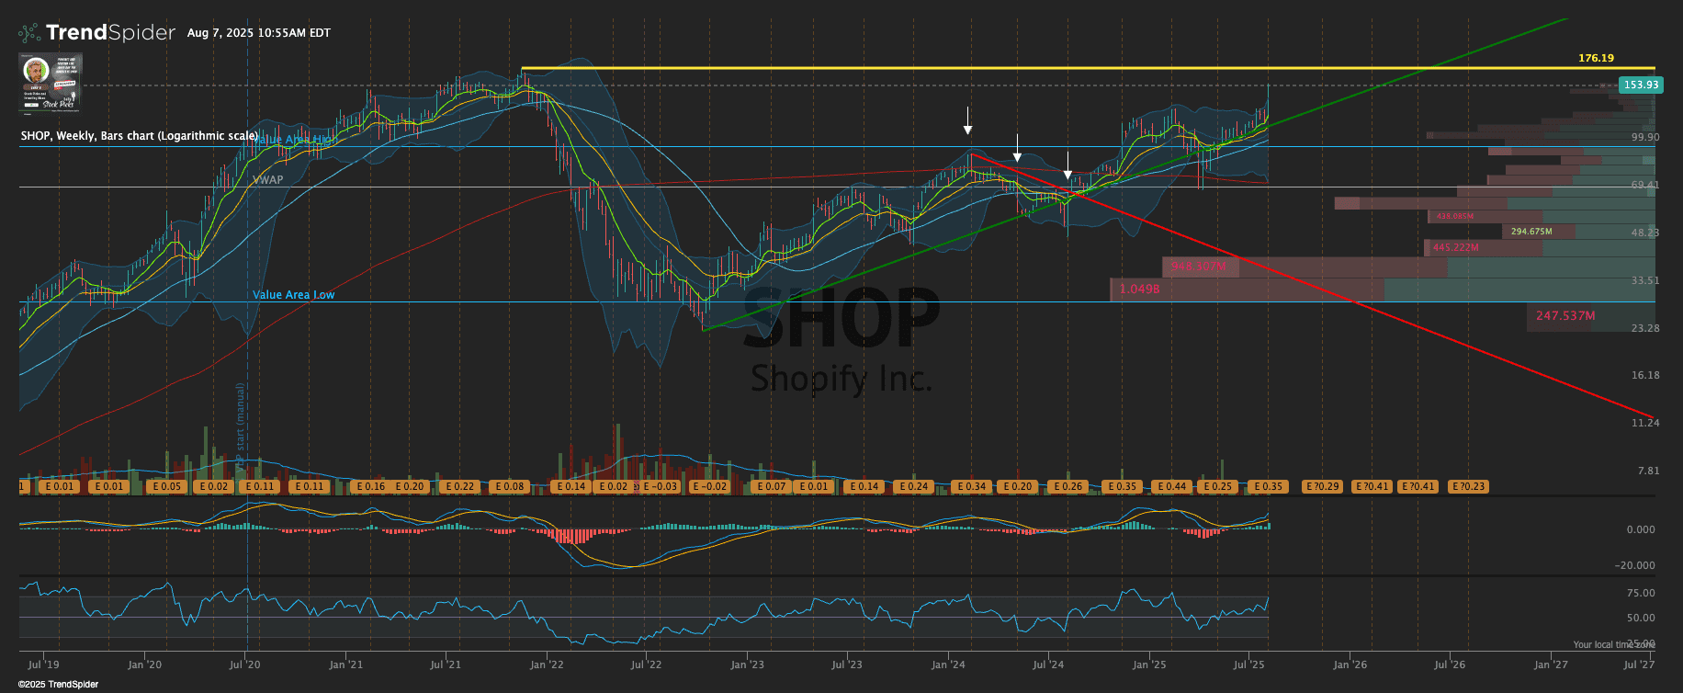Click the Jan '27 time axis label
This screenshot has height=693, width=1683.
[x=1551, y=665]
